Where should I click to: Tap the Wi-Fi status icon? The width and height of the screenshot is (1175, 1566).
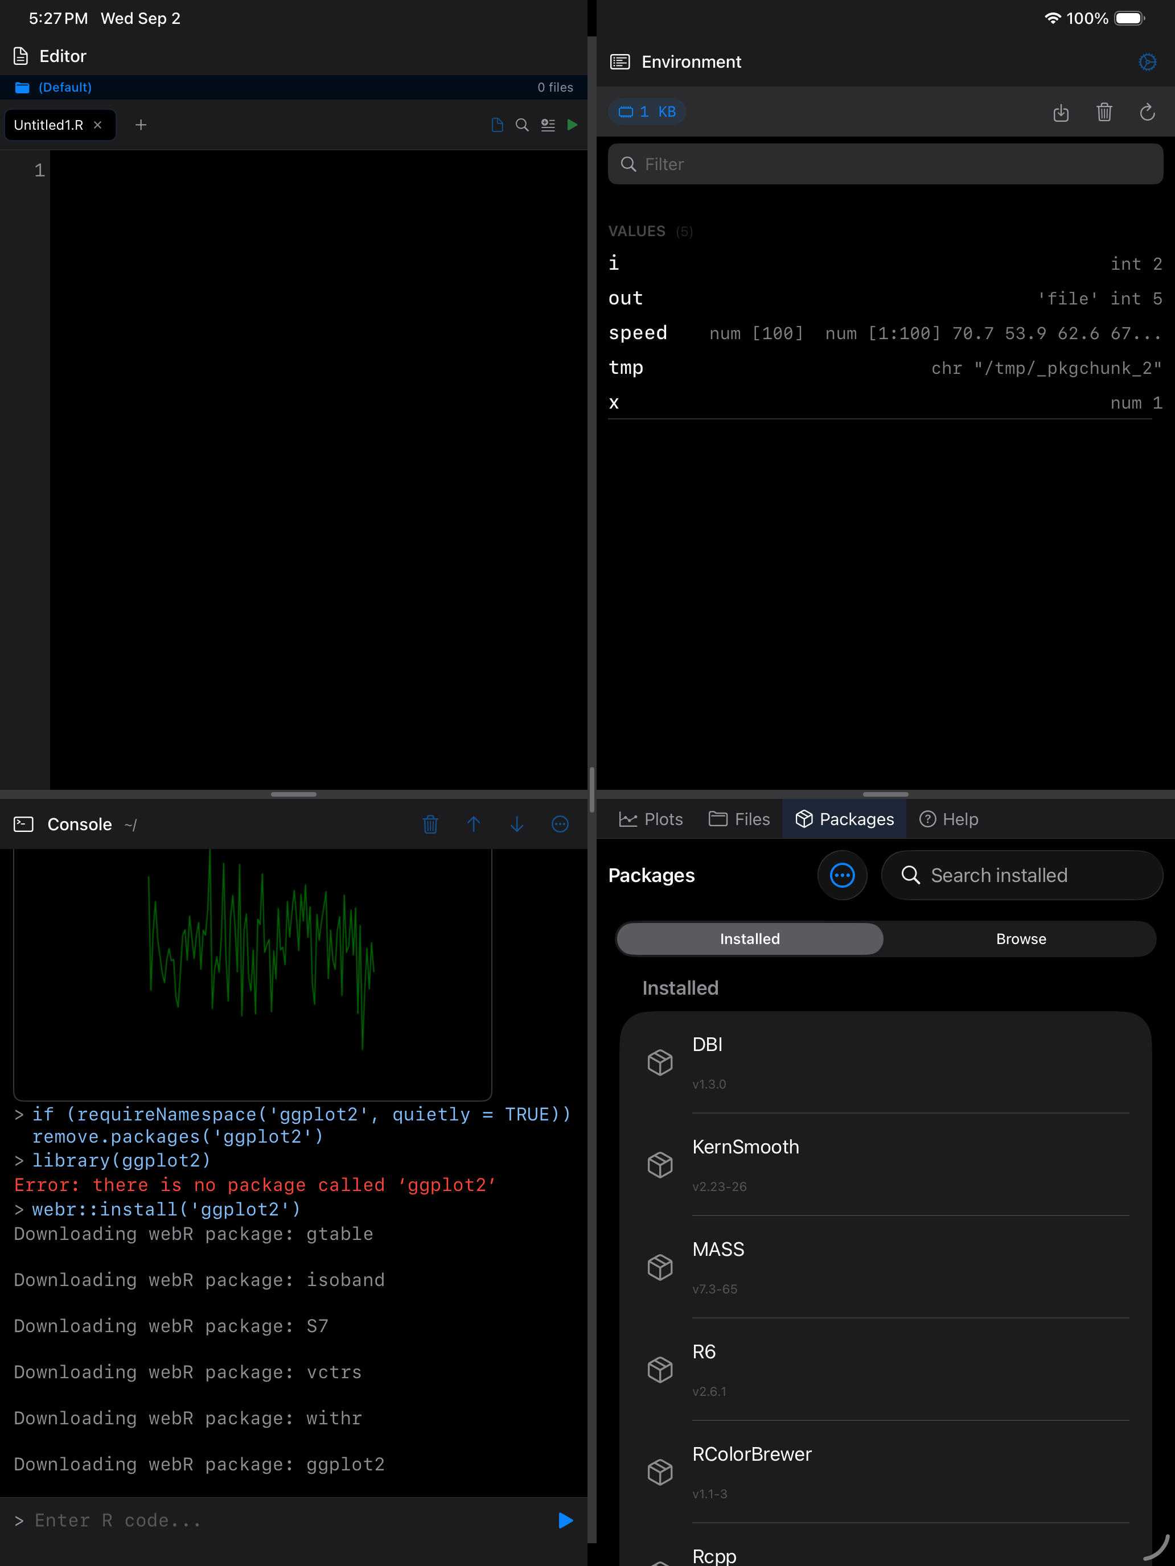pos(1053,18)
